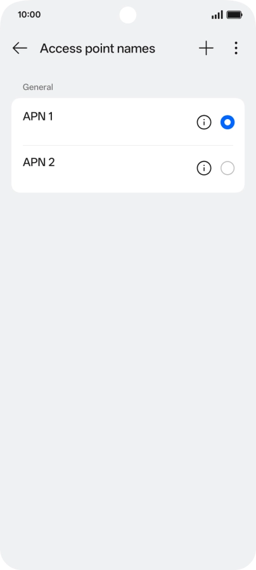The height and width of the screenshot is (570, 256).
Task: Tap the 10:00 clock in status bar
Action: [29, 15]
